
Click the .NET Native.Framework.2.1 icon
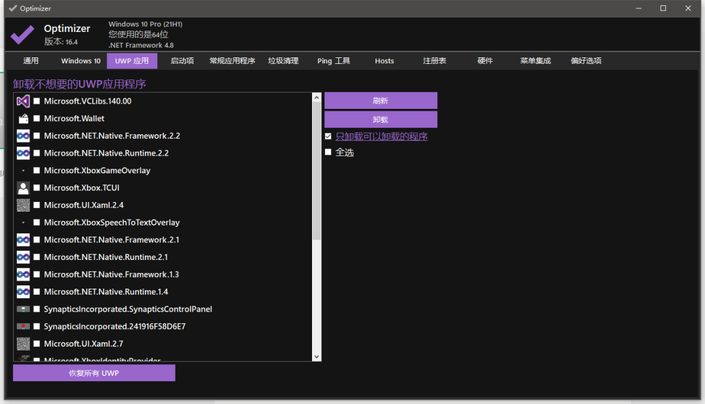point(23,240)
